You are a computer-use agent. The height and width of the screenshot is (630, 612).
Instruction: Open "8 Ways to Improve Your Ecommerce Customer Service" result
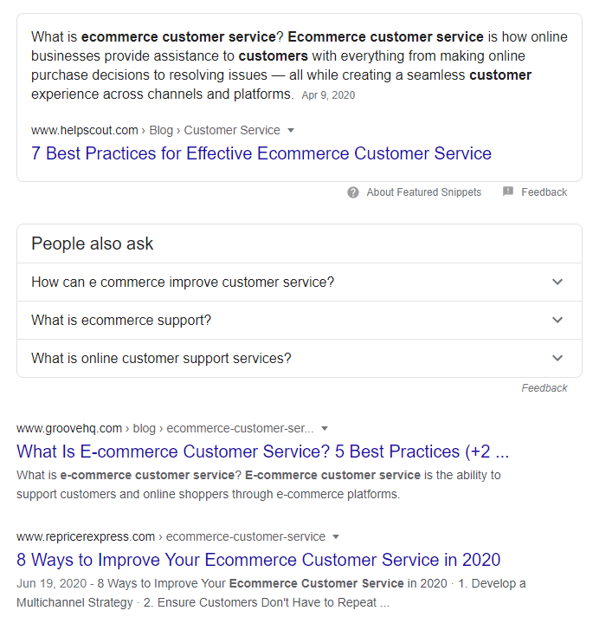259,560
